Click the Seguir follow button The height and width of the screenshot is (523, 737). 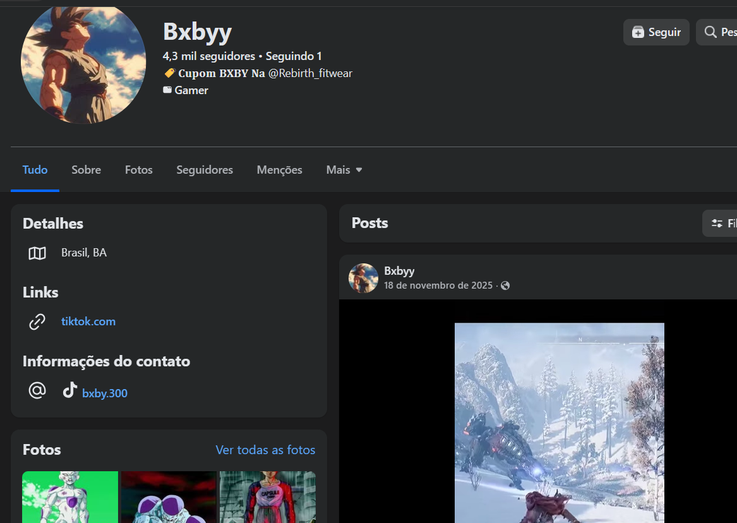(x=656, y=32)
